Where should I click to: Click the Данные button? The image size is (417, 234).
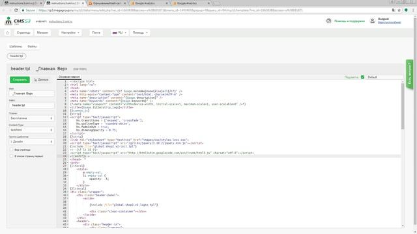[41, 79]
